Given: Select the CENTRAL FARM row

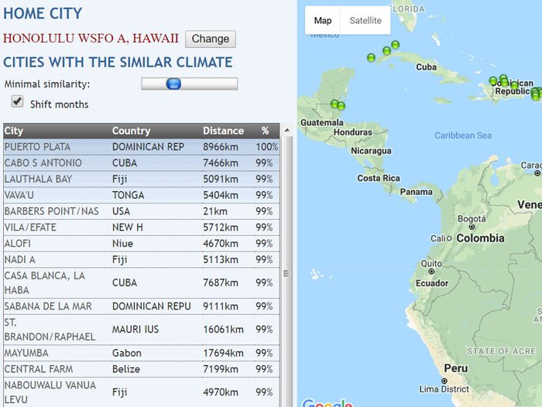Looking at the screenshot, I should point(142,369).
